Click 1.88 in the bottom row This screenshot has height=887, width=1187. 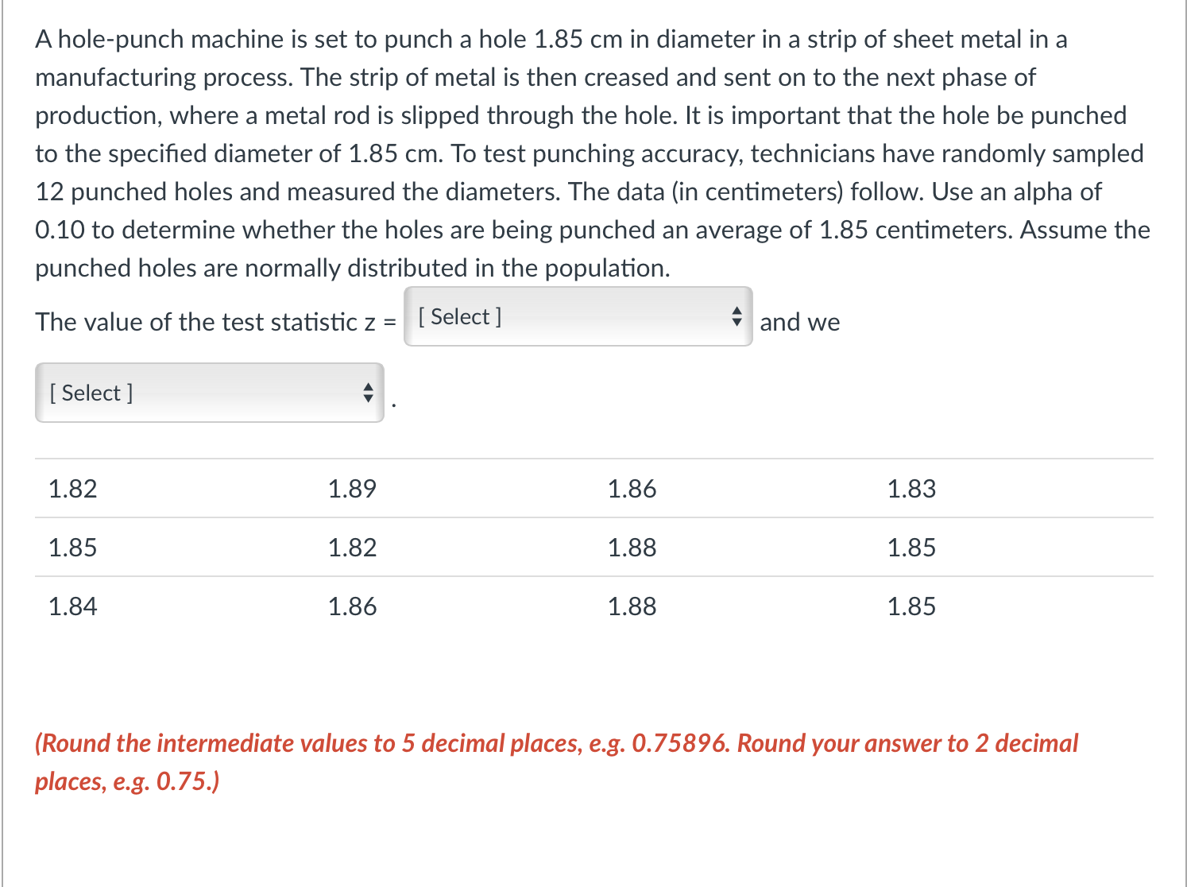[x=632, y=606]
